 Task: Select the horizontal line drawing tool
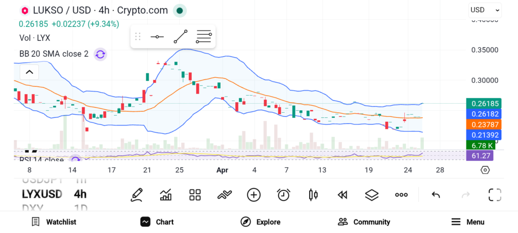coord(157,36)
